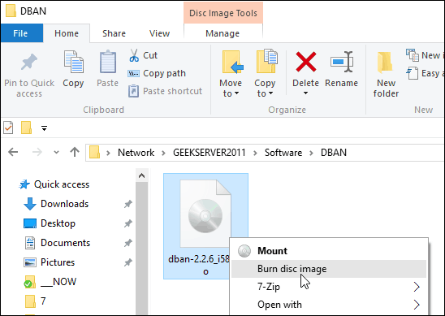Image resolution: width=445 pixels, height=316 pixels.
Task: Click the red Delete X icon
Action: [306, 61]
